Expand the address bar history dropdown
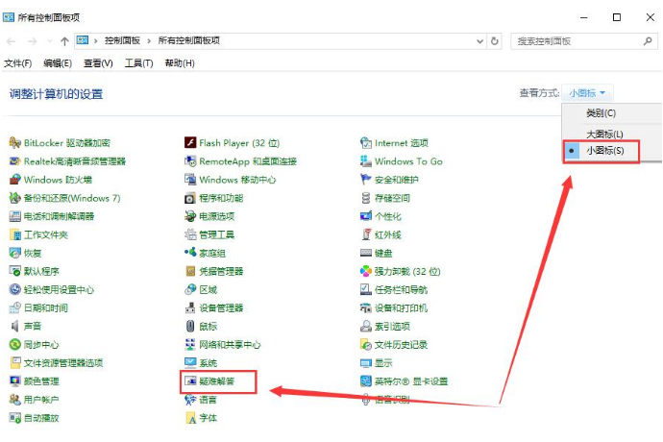This screenshot has height=442, width=663. 479,41
